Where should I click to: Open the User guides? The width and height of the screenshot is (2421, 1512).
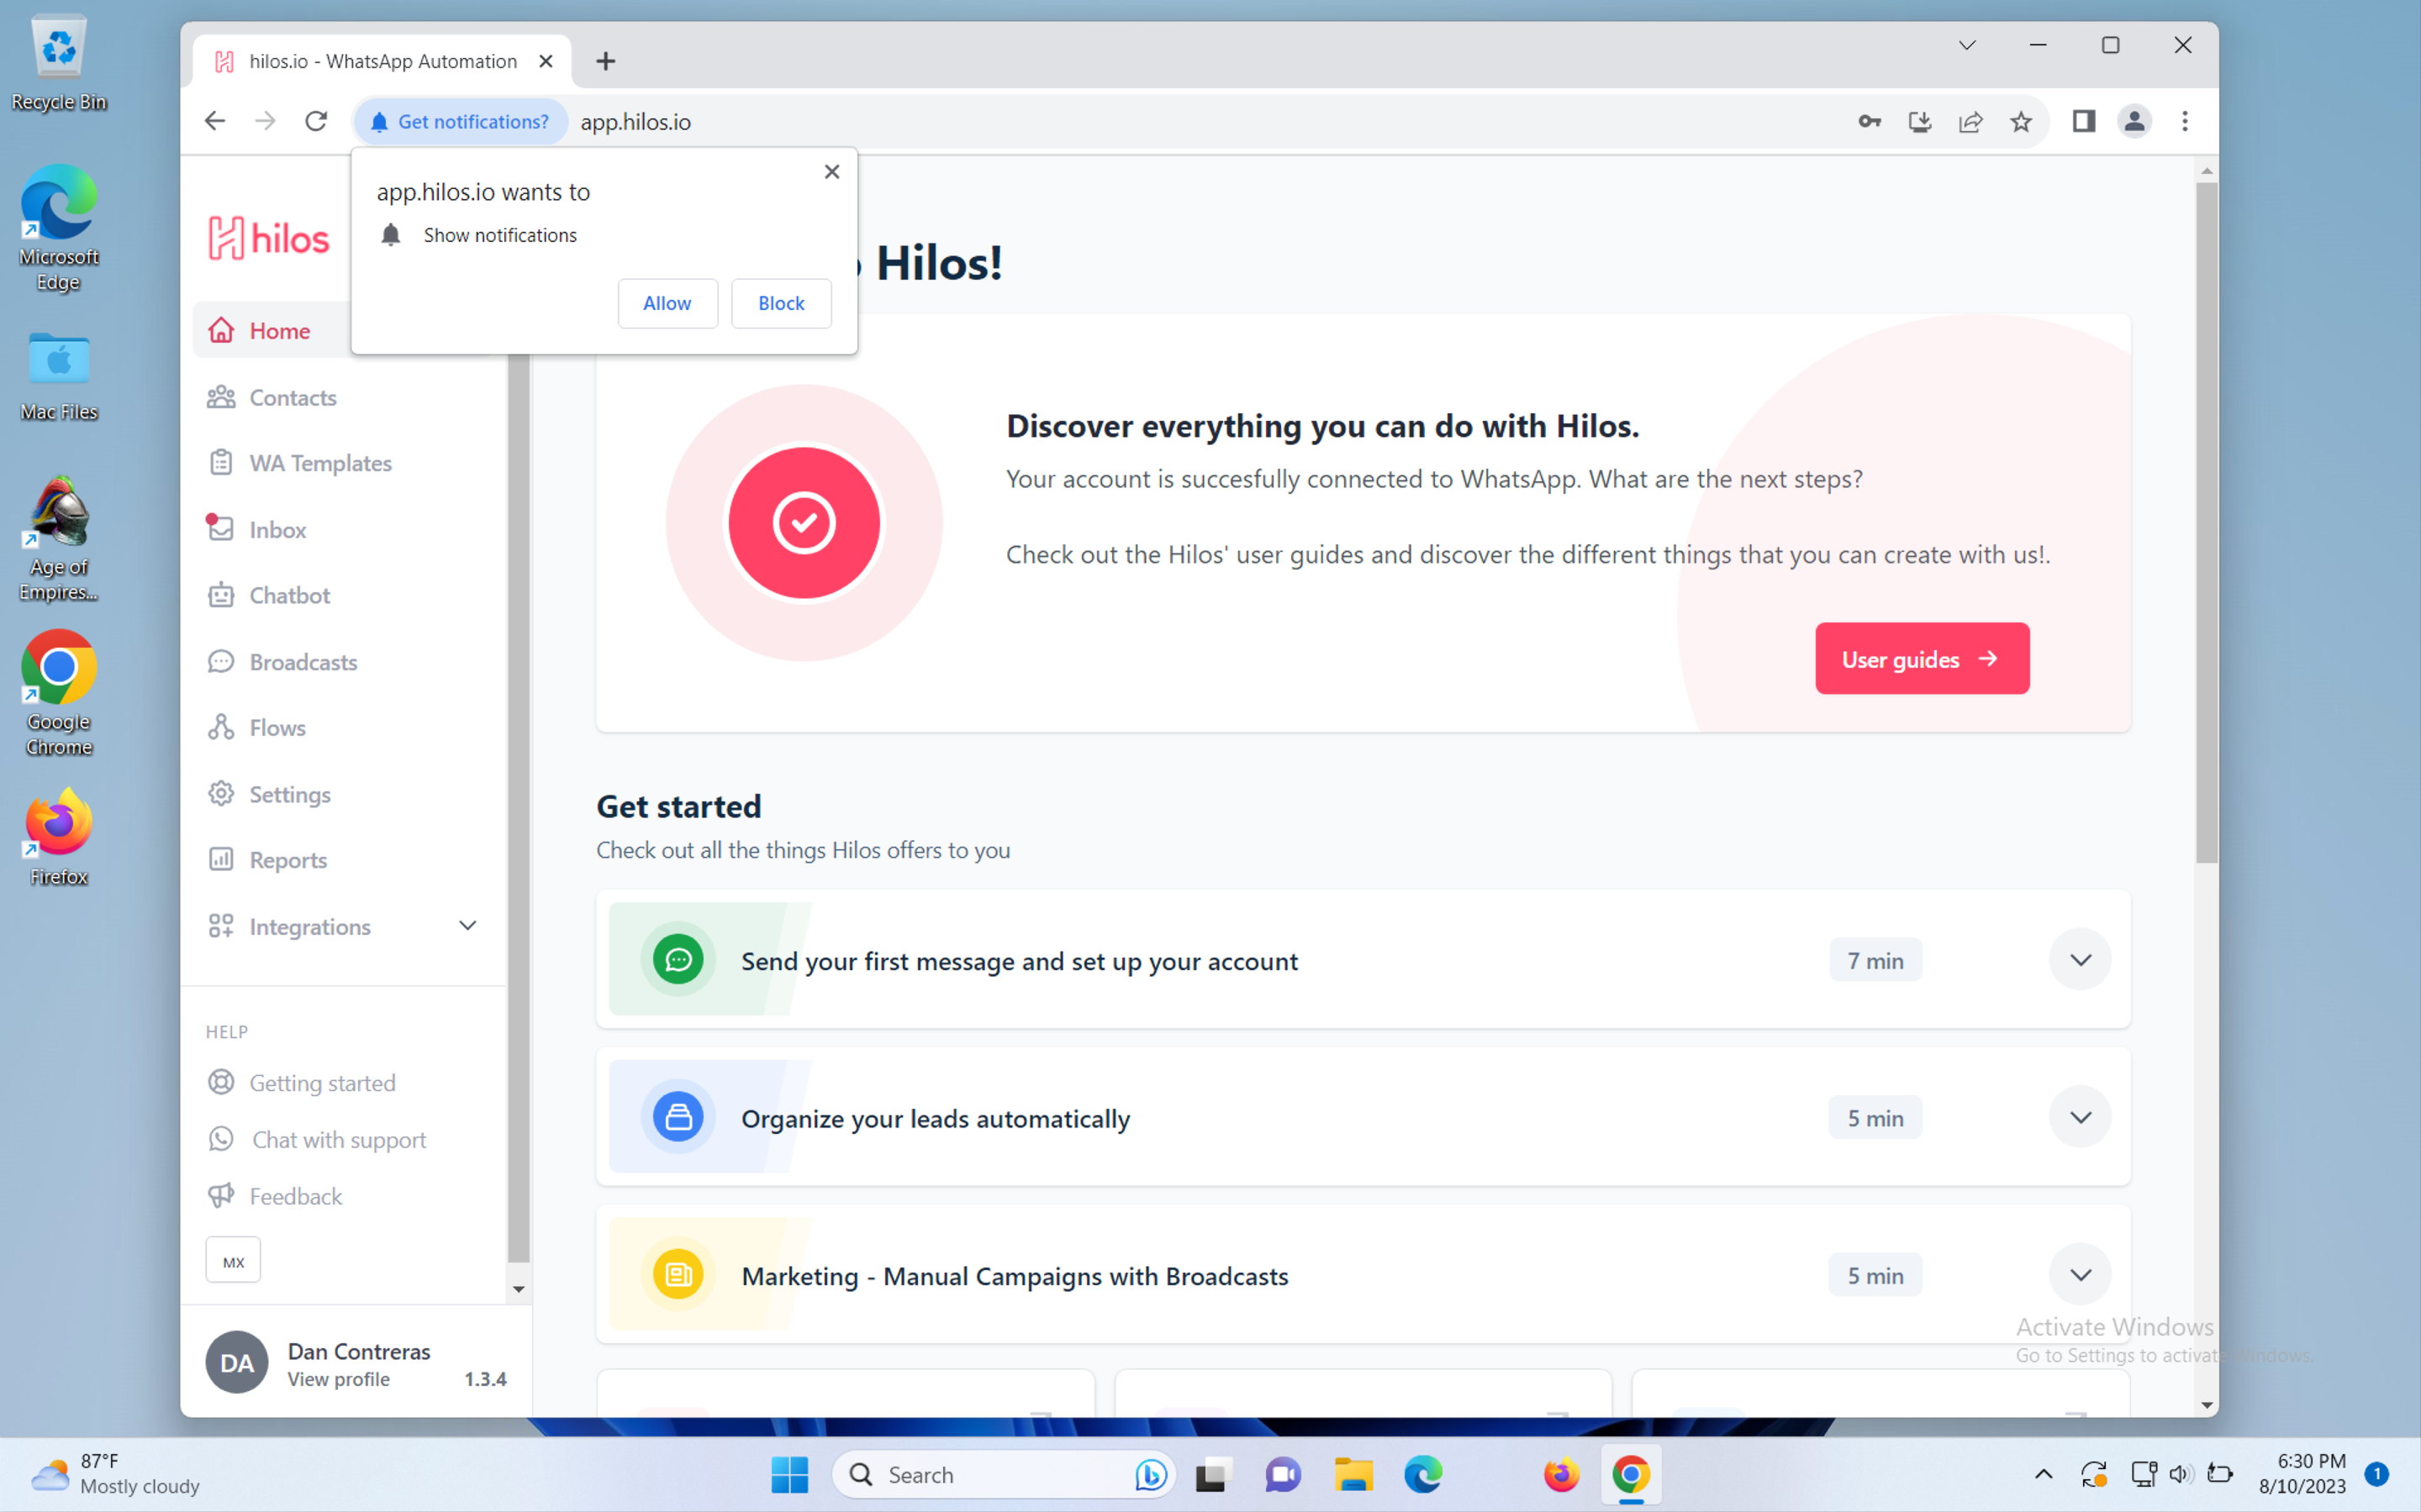[x=1921, y=658]
